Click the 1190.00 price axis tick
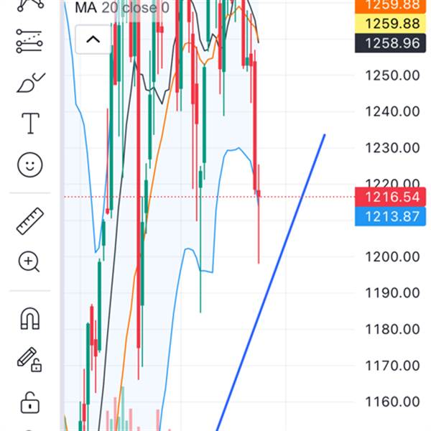 [x=392, y=293]
